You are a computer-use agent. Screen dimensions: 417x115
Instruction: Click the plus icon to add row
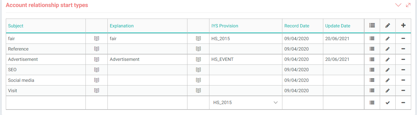(x=403, y=26)
